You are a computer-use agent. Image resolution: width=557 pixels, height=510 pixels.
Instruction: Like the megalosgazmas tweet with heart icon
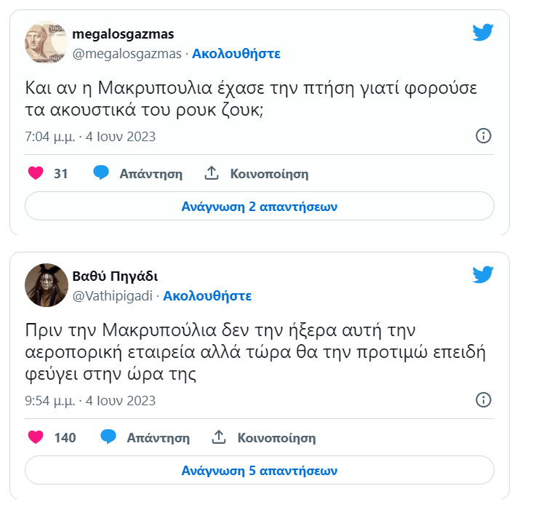[x=35, y=174]
